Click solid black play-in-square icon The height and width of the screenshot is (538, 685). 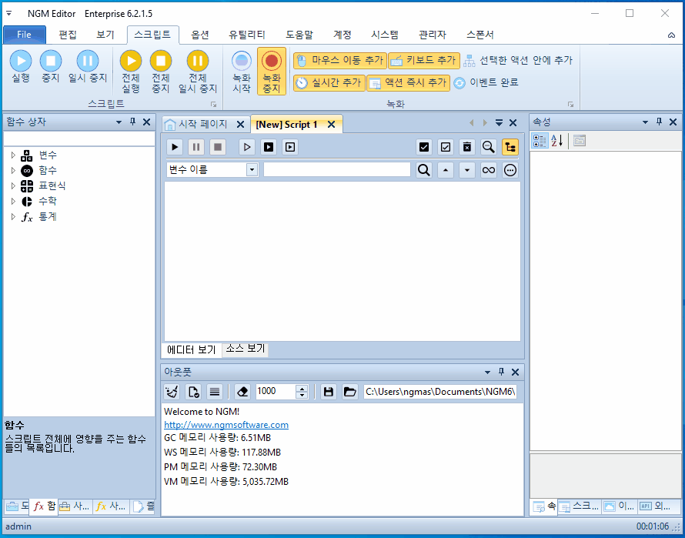pyautogui.click(x=269, y=147)
